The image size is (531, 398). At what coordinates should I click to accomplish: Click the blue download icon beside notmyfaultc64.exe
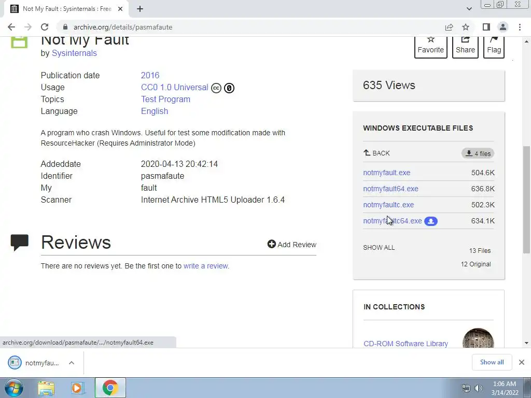tap(431, 221)
